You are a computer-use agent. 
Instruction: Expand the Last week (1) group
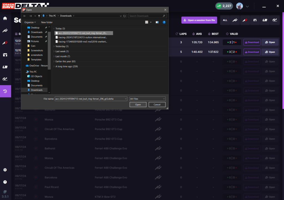54,51
